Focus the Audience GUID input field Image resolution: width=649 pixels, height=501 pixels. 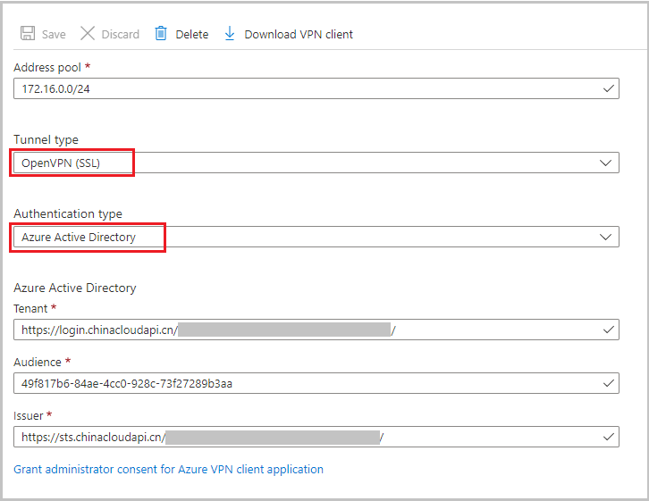coord(316,383)
